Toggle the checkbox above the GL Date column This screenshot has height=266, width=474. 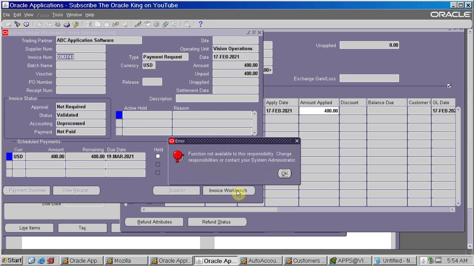pyautogui.click(x=449, y=86)
